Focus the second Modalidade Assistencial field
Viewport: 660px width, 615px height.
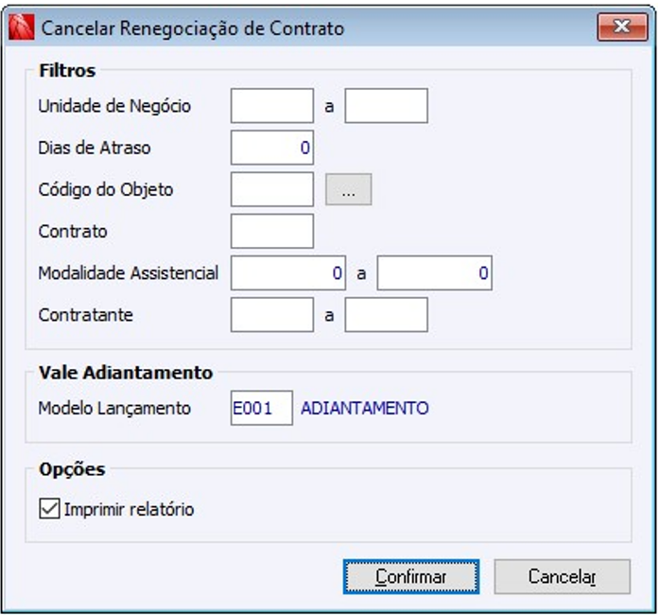pyautogui.click(x=434, y=273)
